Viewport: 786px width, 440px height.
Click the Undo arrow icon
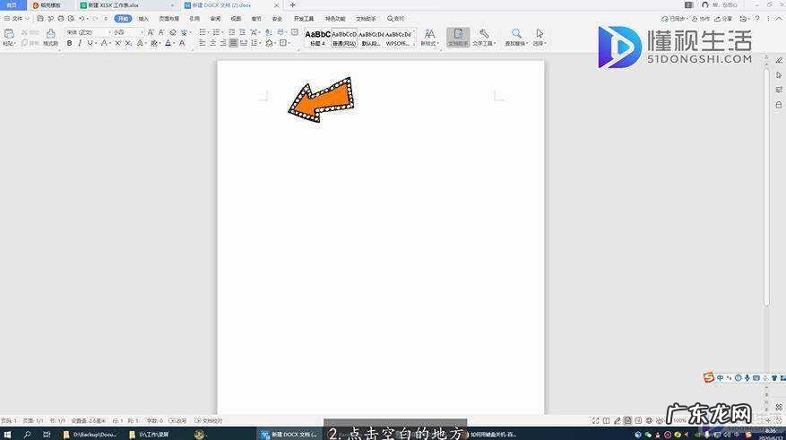82,18
